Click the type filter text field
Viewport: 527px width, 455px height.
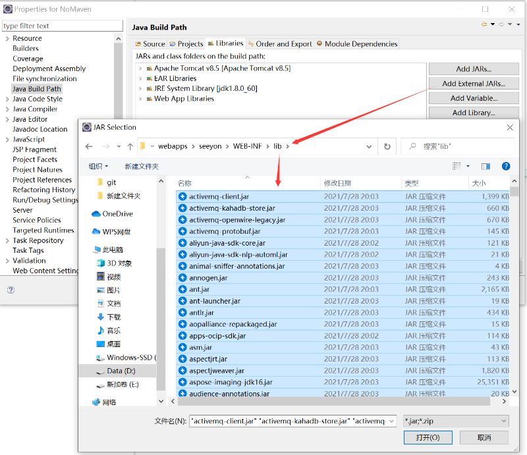pyautogui.click(x=62, y=26)
